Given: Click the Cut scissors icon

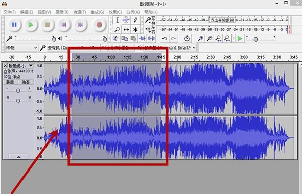Looking at the screenshot, I should pos(115,39).
